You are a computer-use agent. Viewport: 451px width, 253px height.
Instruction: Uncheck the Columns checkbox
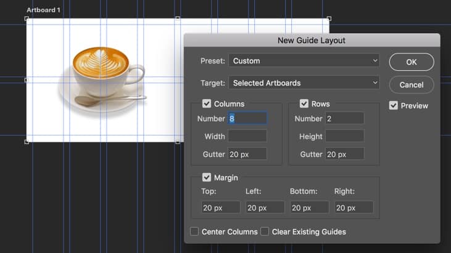pyautogui.click(x=207, y=103)
